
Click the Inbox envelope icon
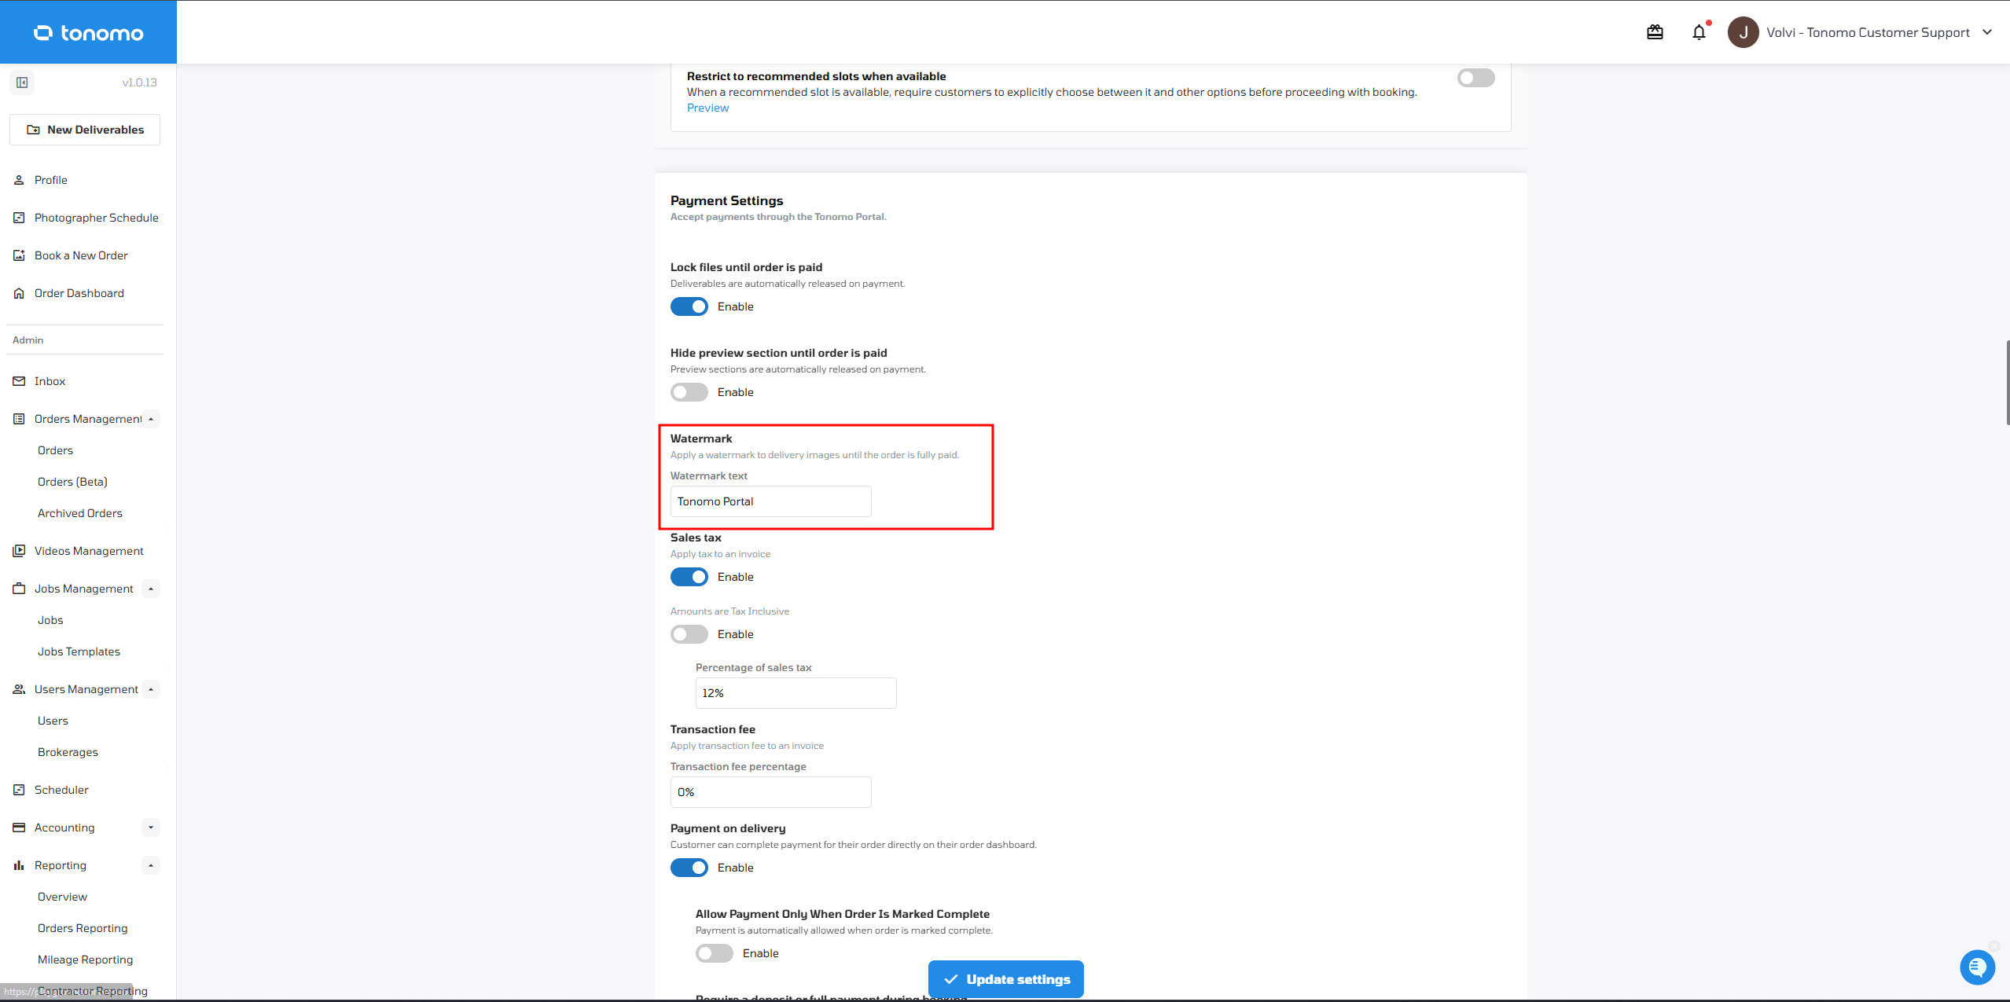coord(19,381)
